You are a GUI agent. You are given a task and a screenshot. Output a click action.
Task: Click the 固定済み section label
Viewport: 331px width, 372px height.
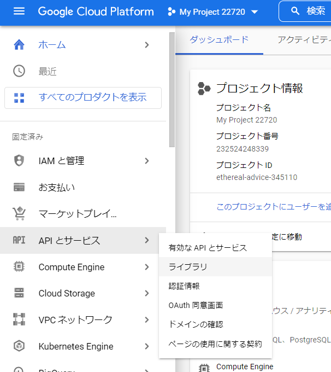[27, 137]
